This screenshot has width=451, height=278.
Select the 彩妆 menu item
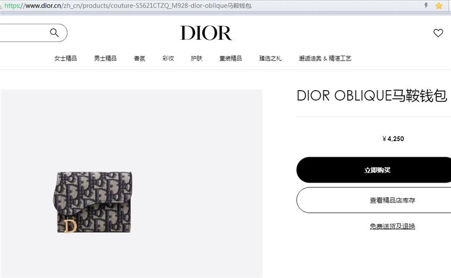click(168, 58)
